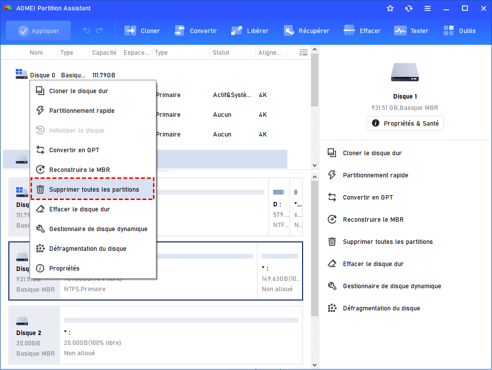Click the Disque 2 disk label
Viewport: 492px width, 370px height.
point(29,333)
